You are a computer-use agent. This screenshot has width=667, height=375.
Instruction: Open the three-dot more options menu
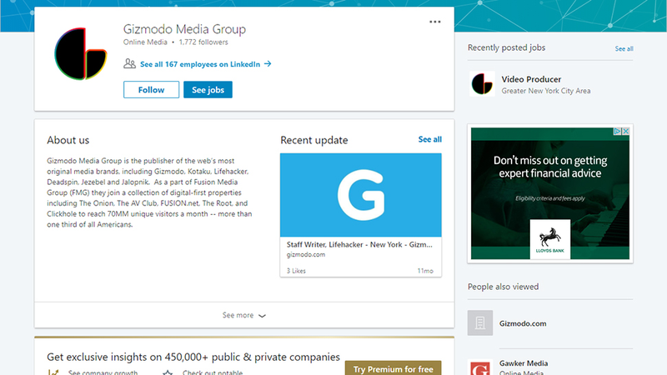434,22
